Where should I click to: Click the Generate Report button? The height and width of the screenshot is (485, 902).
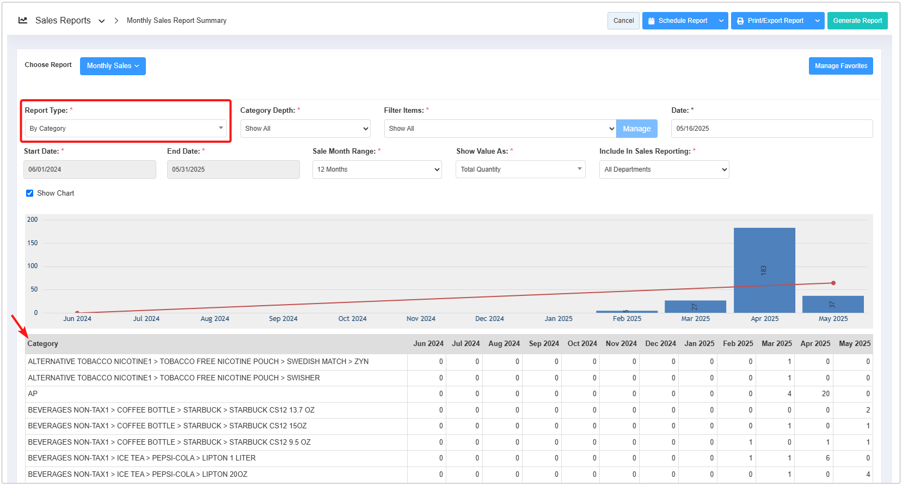[857, 21]
